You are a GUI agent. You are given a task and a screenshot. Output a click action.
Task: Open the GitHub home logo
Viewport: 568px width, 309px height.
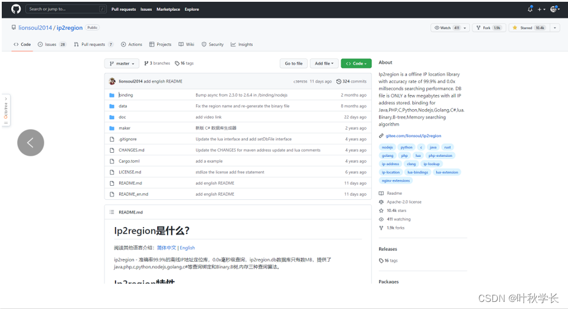point(16,9)
